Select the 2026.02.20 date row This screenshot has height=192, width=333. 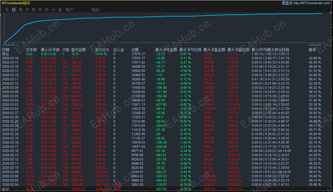pos(10,134)
